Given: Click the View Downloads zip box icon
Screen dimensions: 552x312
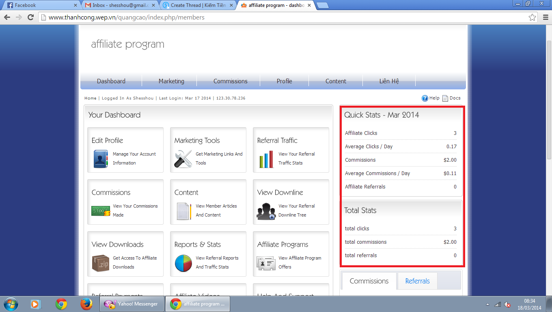Looking at the screenshot, I should [101, 263].
